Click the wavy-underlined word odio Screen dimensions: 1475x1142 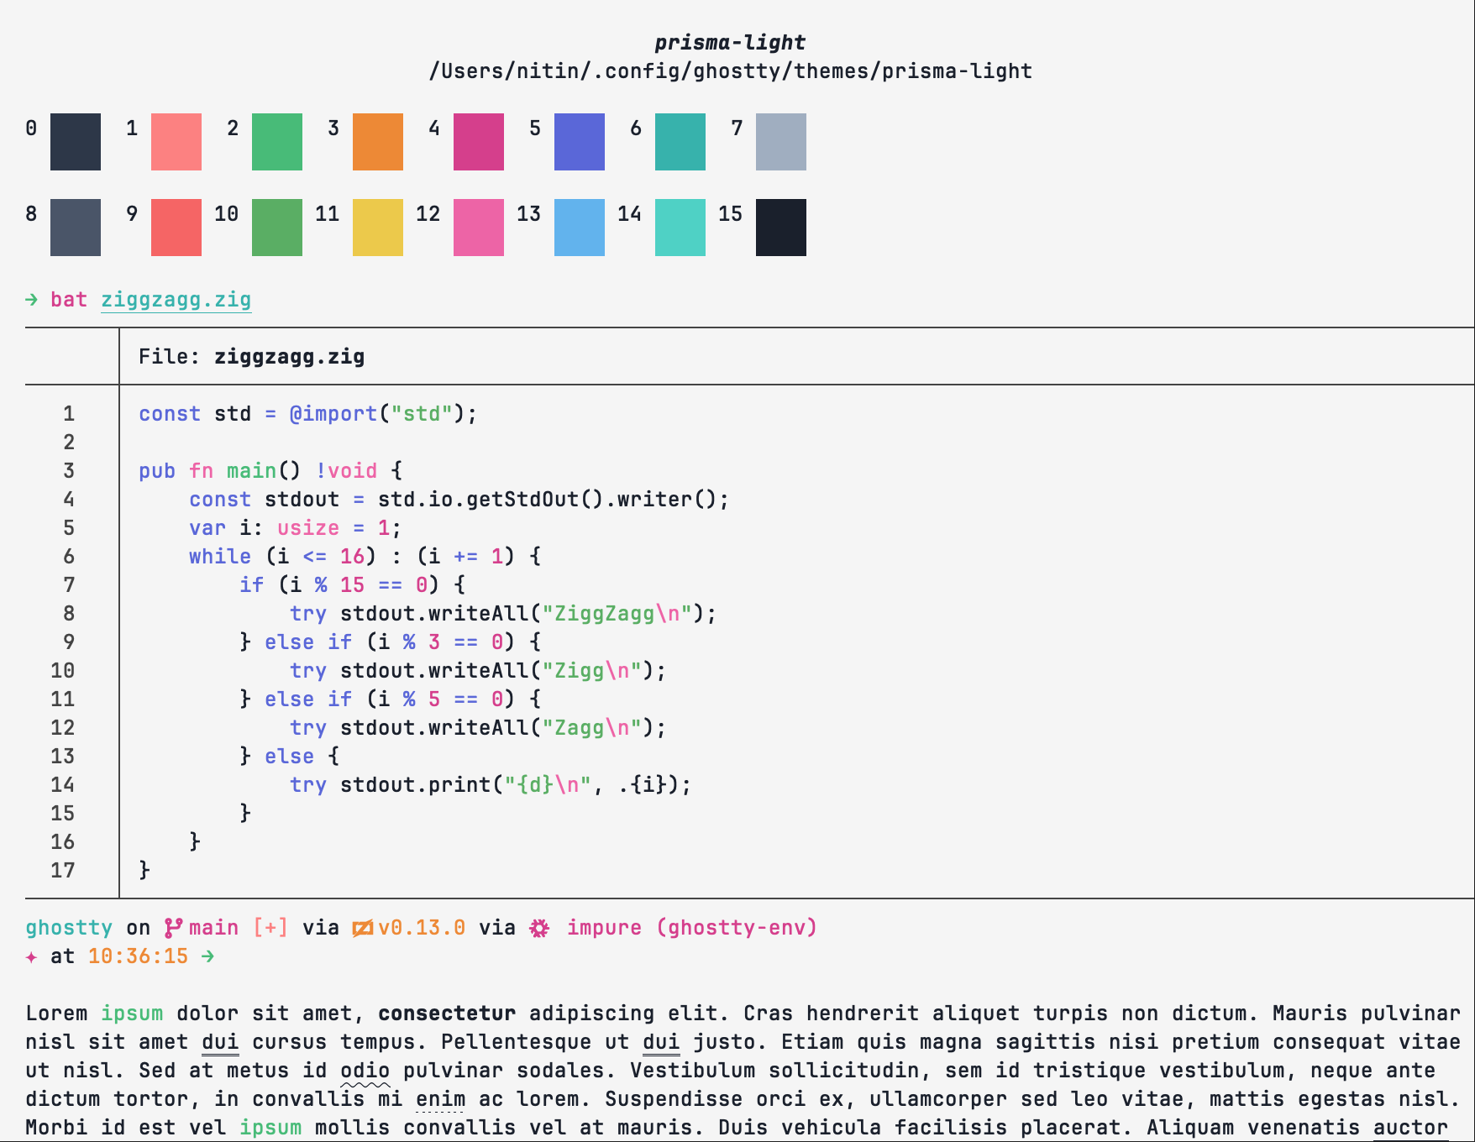[365, 1071]
